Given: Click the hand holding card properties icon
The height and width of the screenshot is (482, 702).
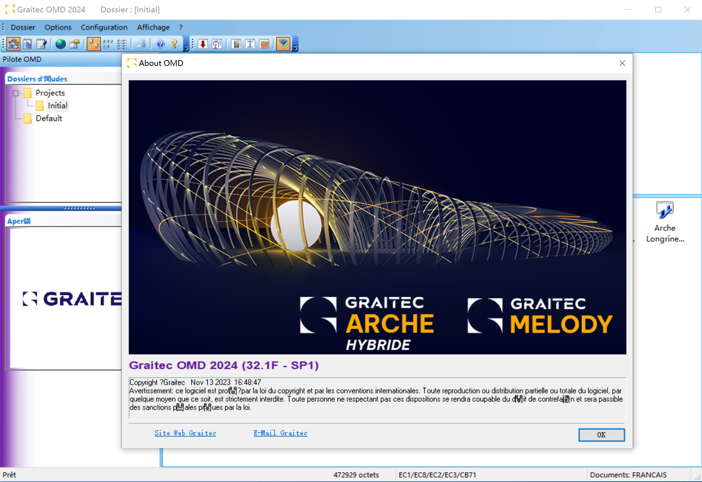Looking at the screenshot, I should coord(75,44).
